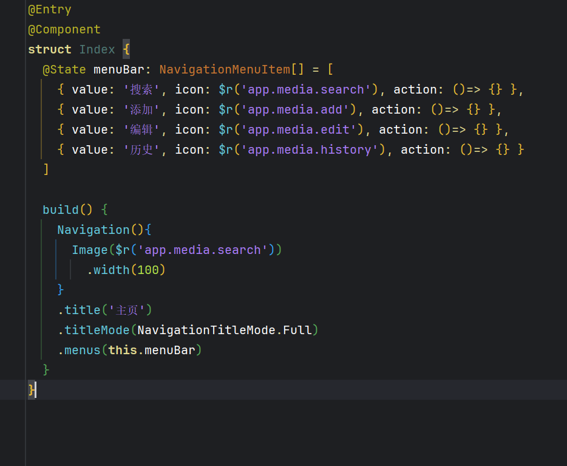
Task: Click NavigationTitleMode.Full argument
Action: pyautogui.click(x=225, y=330)
